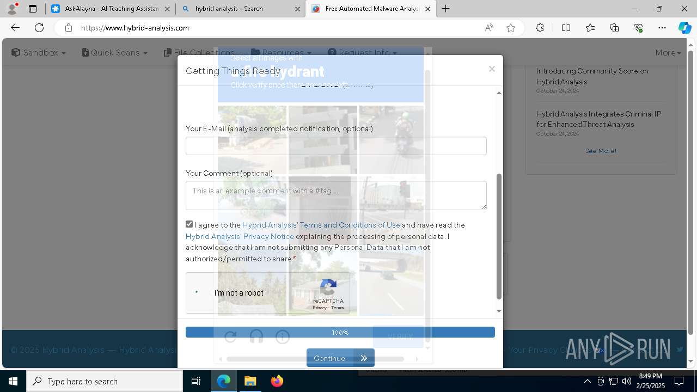
Task: Show hidden tray icons
Action: tap(588, 381)
